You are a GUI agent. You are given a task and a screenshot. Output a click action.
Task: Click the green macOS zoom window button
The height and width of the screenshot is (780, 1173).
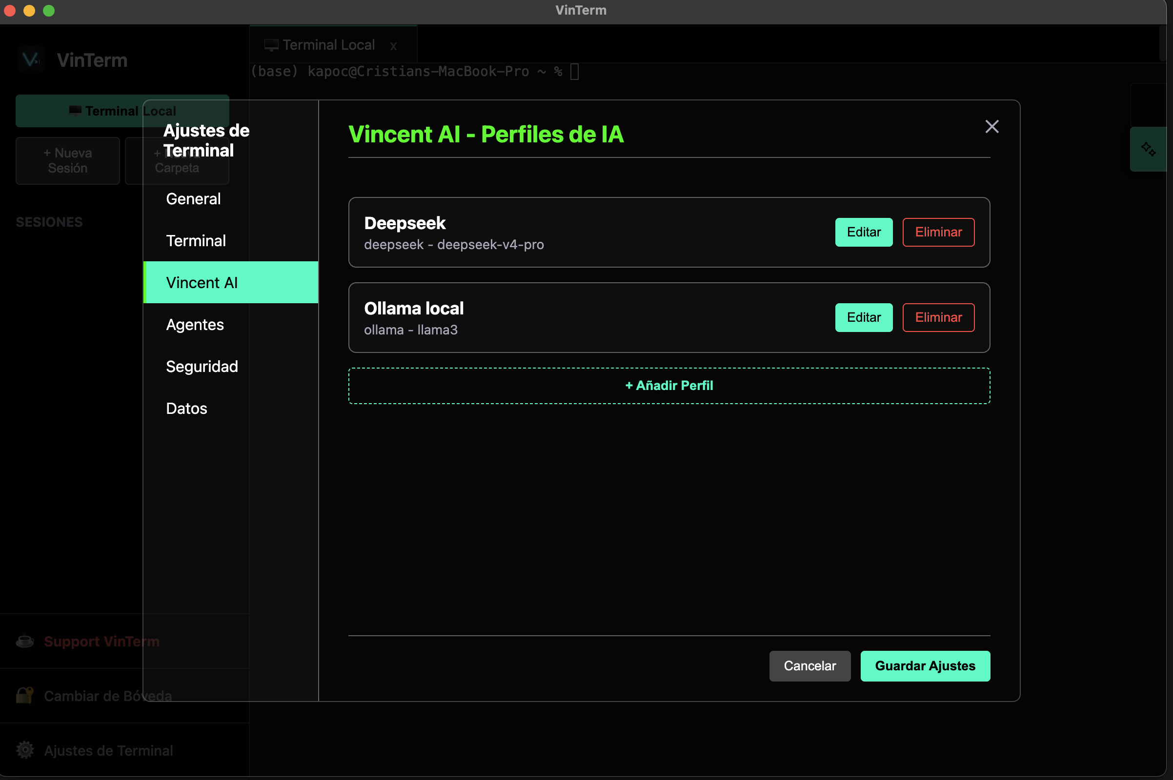pos(49,10)
